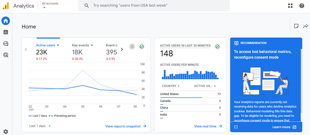Click the ACTIVE USERS IN LAST 30 MINUTES label
310x135 pixels.
pos(185,45)
